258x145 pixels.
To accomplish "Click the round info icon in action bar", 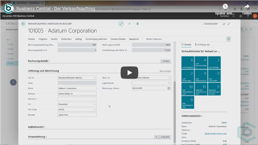I will click(x=228, y=39).
